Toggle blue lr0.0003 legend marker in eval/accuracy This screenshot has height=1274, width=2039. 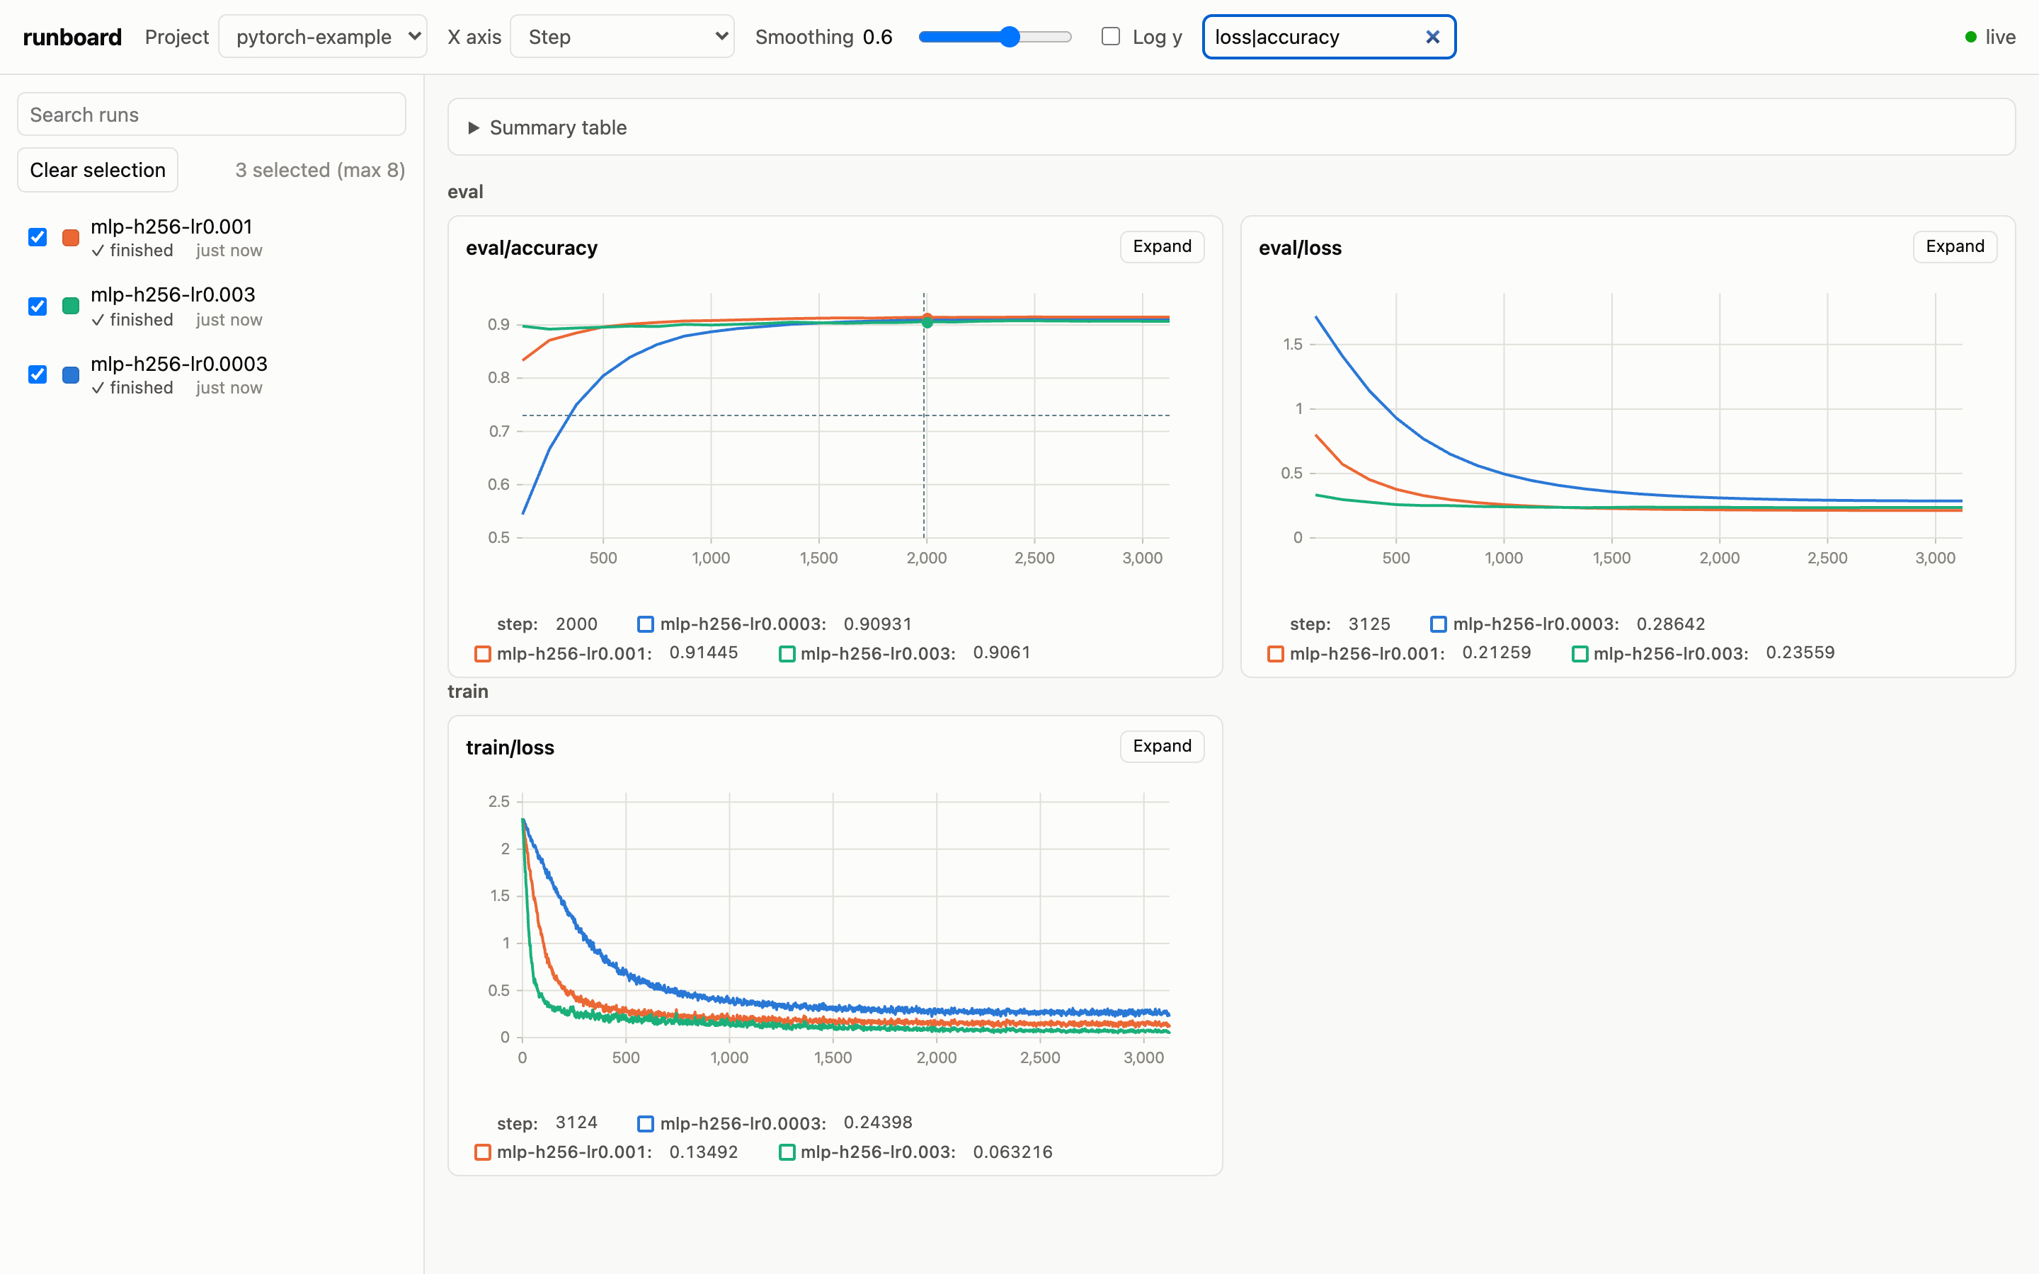646,624
